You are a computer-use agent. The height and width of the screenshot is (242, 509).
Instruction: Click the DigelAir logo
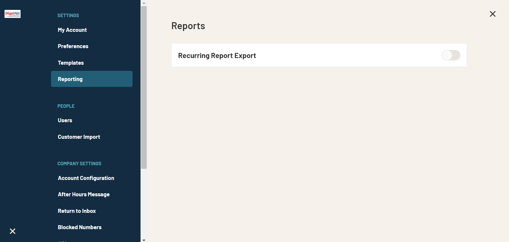click(12, 14)
